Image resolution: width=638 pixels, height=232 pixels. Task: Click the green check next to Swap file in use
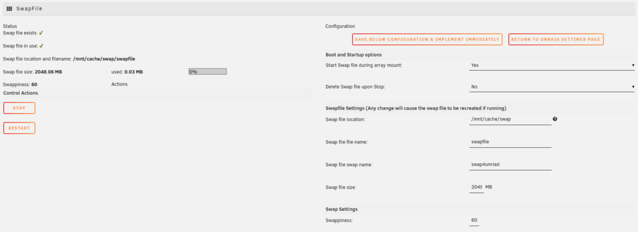[x=41, y=46]
